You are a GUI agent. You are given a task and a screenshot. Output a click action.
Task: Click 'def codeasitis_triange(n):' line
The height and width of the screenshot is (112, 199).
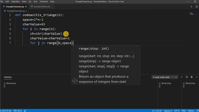pos(39,15)
